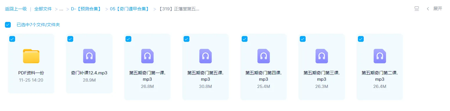Image resolution: width=450 pixels, height=111 pixels.
Task: Click the left chevron beside 展开
Action: pos(428,9)
